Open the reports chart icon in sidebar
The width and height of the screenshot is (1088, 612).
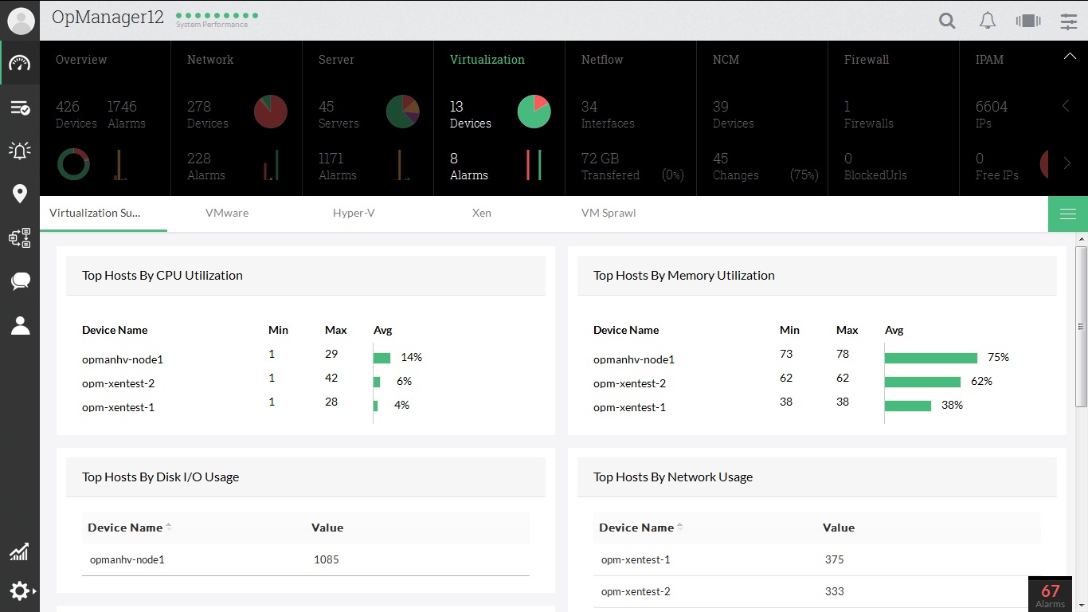click(x=19, y=551)
